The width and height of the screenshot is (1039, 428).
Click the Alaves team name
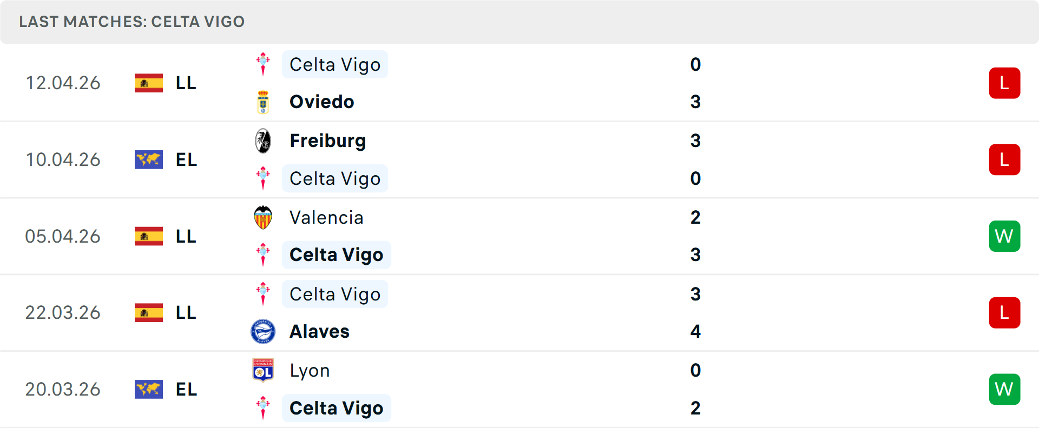click(x=319, y=331)
